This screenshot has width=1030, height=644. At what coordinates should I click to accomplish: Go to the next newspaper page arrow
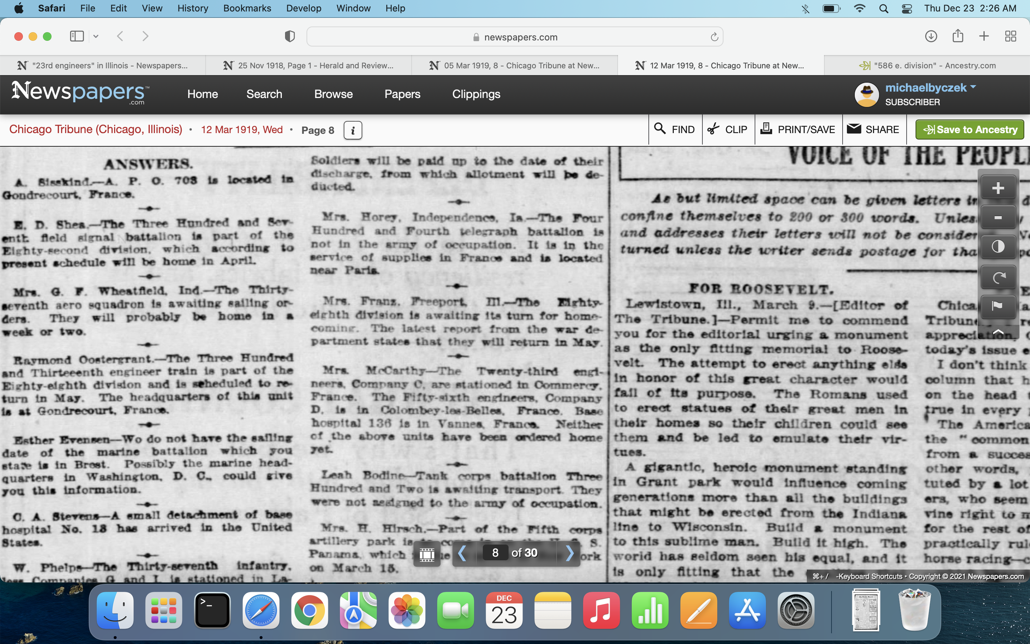(570, 553)
